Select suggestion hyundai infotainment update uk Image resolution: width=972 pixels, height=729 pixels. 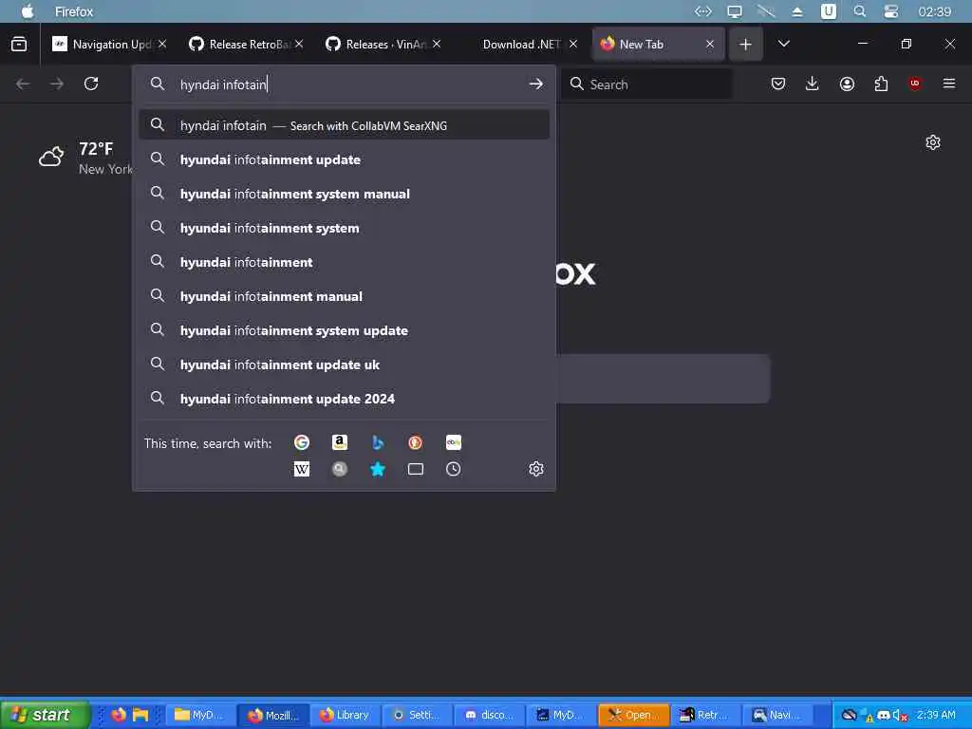coord(344,364)
